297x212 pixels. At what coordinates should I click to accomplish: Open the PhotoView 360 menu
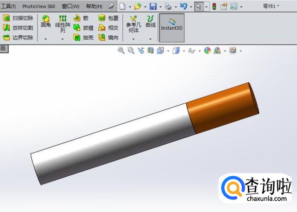39,7
